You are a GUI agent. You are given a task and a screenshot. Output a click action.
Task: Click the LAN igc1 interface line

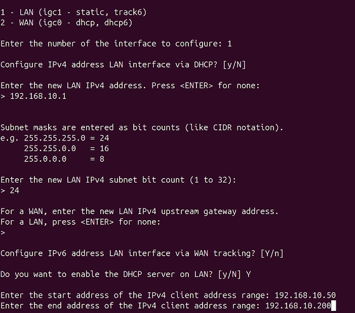(x=73, y=12)
